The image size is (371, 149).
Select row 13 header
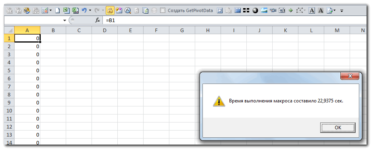coord(9,135)
